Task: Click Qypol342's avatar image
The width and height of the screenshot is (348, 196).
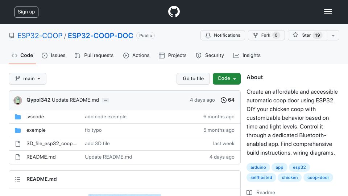Action: pos(18,100)
